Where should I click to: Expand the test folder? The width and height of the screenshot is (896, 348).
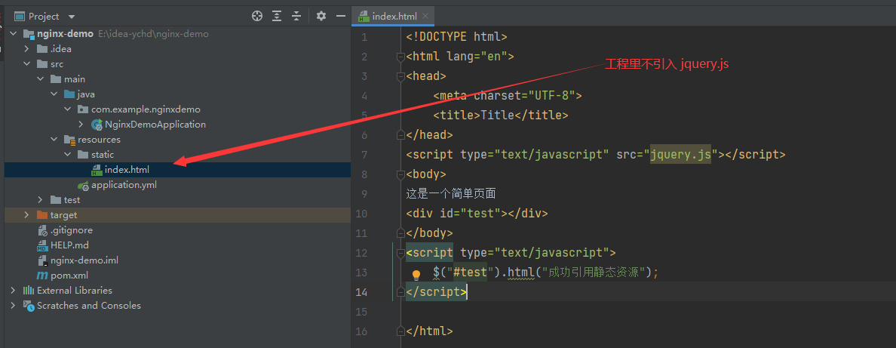(41, 200)
